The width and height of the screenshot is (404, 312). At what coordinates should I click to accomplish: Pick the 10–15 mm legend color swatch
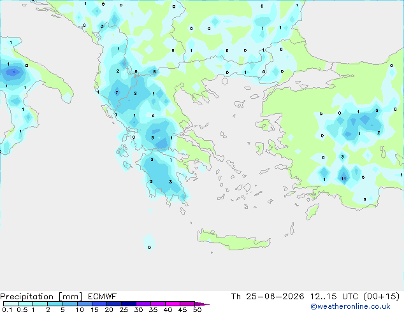coord(85,304)
